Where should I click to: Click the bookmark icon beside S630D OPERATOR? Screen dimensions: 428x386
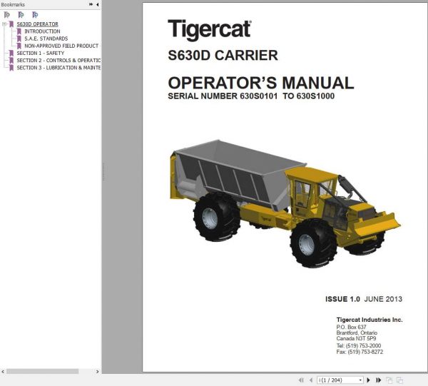pos(11,24)
